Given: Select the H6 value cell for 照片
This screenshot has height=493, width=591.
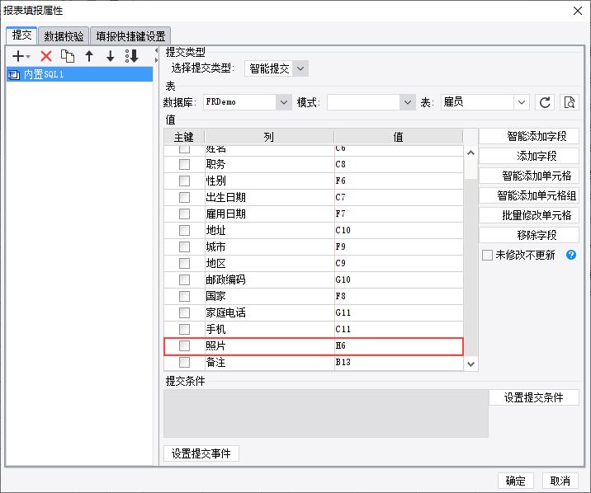Looking at the screenshot, I should (399, 346).
